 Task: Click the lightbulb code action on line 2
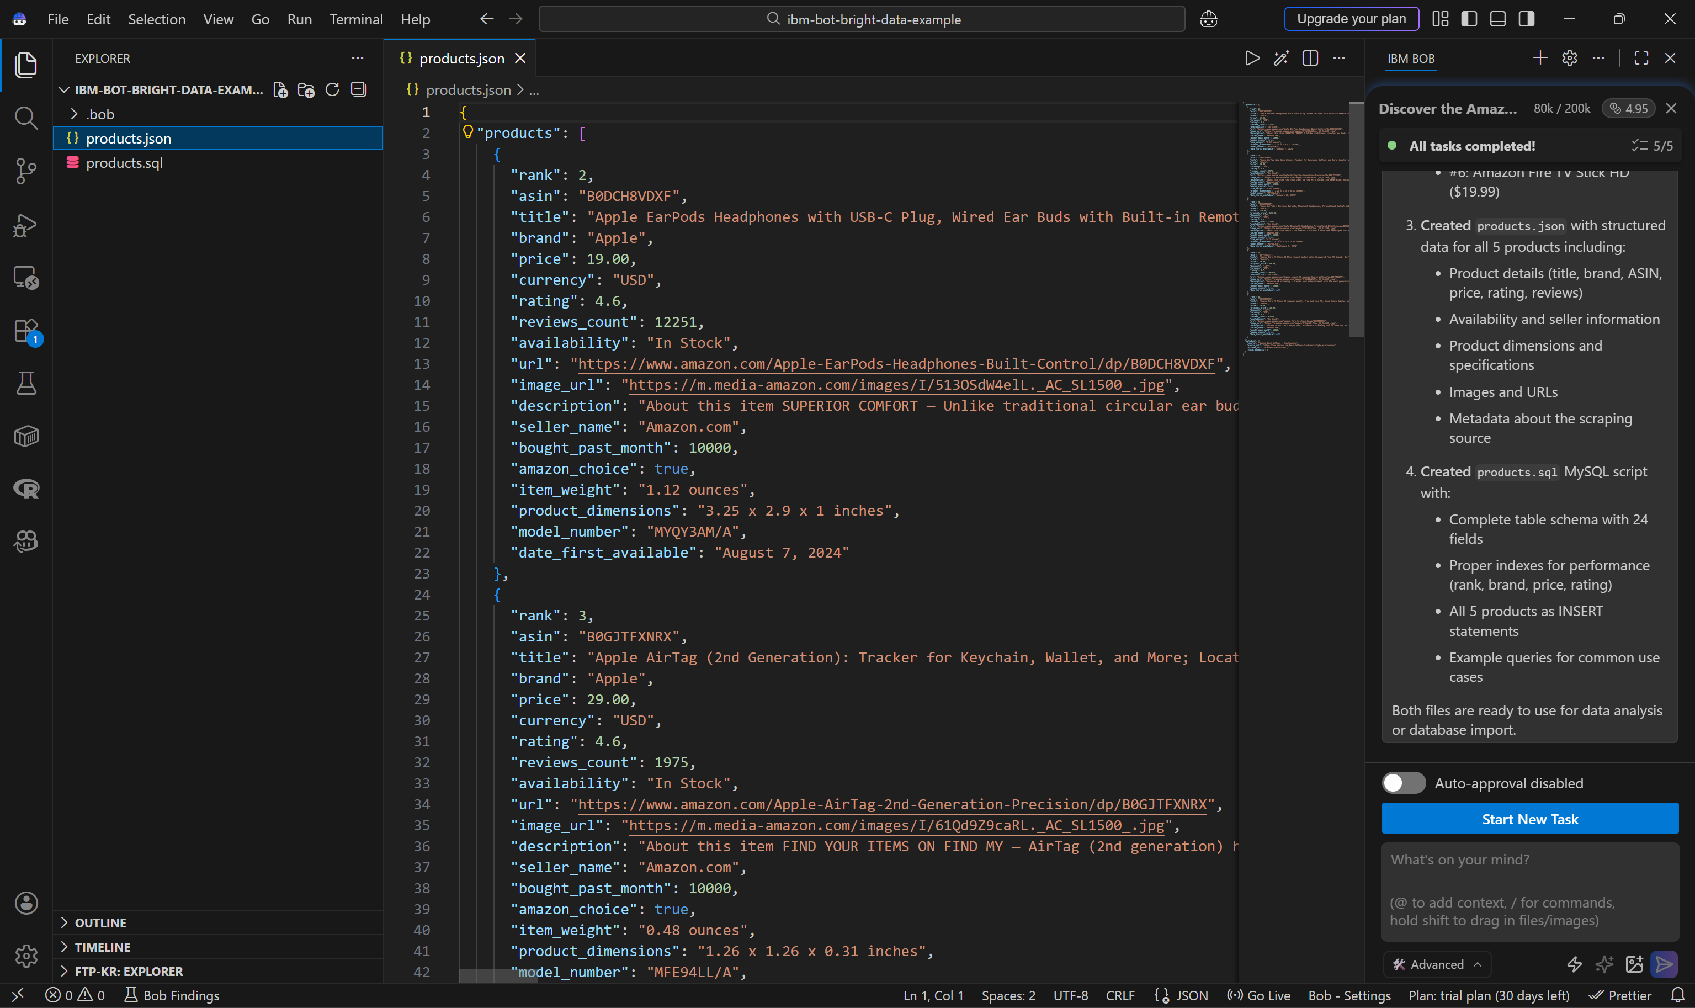point(467,132)
